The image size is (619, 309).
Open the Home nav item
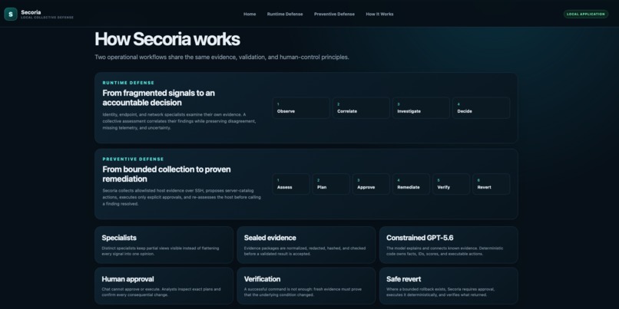point(250,15)
